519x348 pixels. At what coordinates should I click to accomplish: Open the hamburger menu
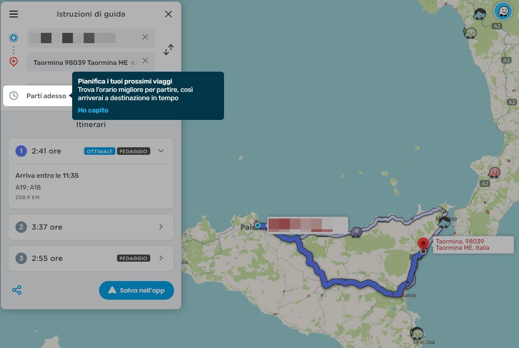pos(14,14)
